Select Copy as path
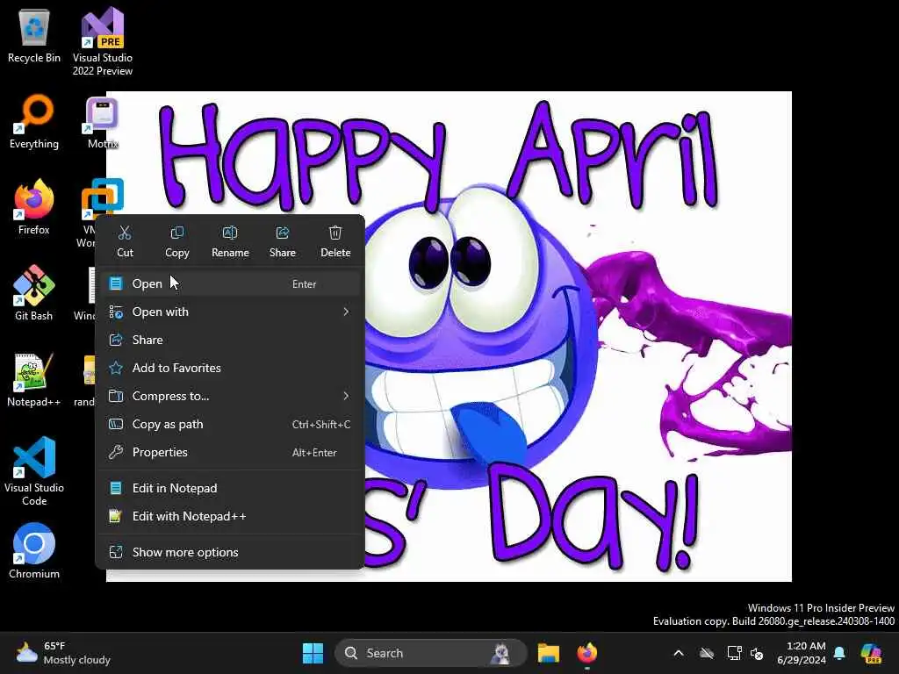This screenshot has height=674, width=899. (x=230, y=424)
